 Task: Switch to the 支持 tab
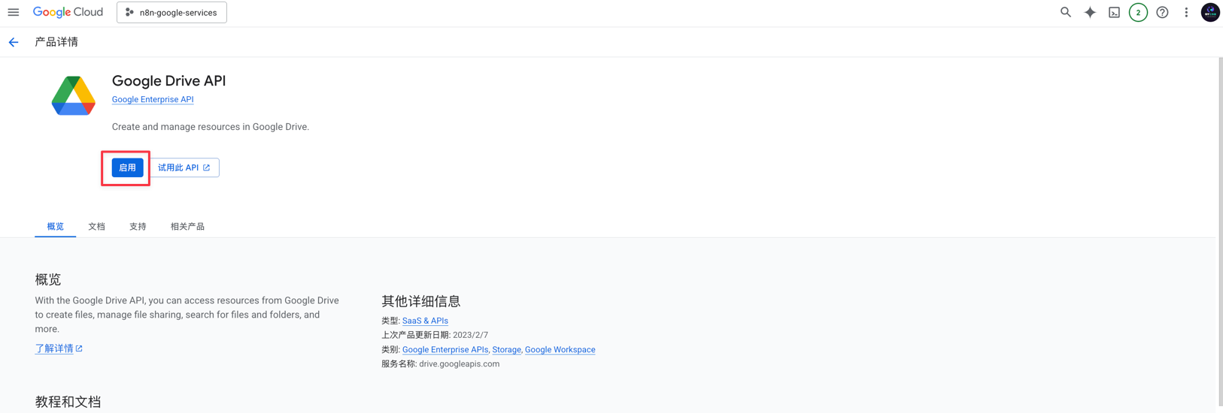[138, 226]
